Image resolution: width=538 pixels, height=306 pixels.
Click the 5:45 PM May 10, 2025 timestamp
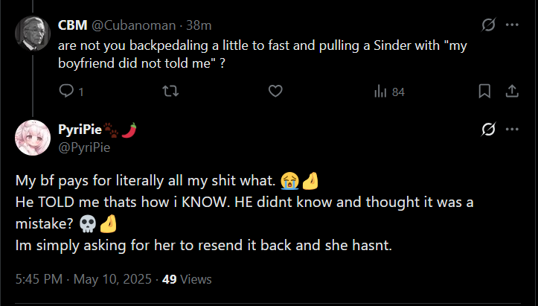point(83,279)
